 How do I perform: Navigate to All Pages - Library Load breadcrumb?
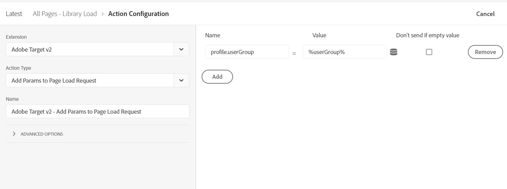click(x=65, y=14)
